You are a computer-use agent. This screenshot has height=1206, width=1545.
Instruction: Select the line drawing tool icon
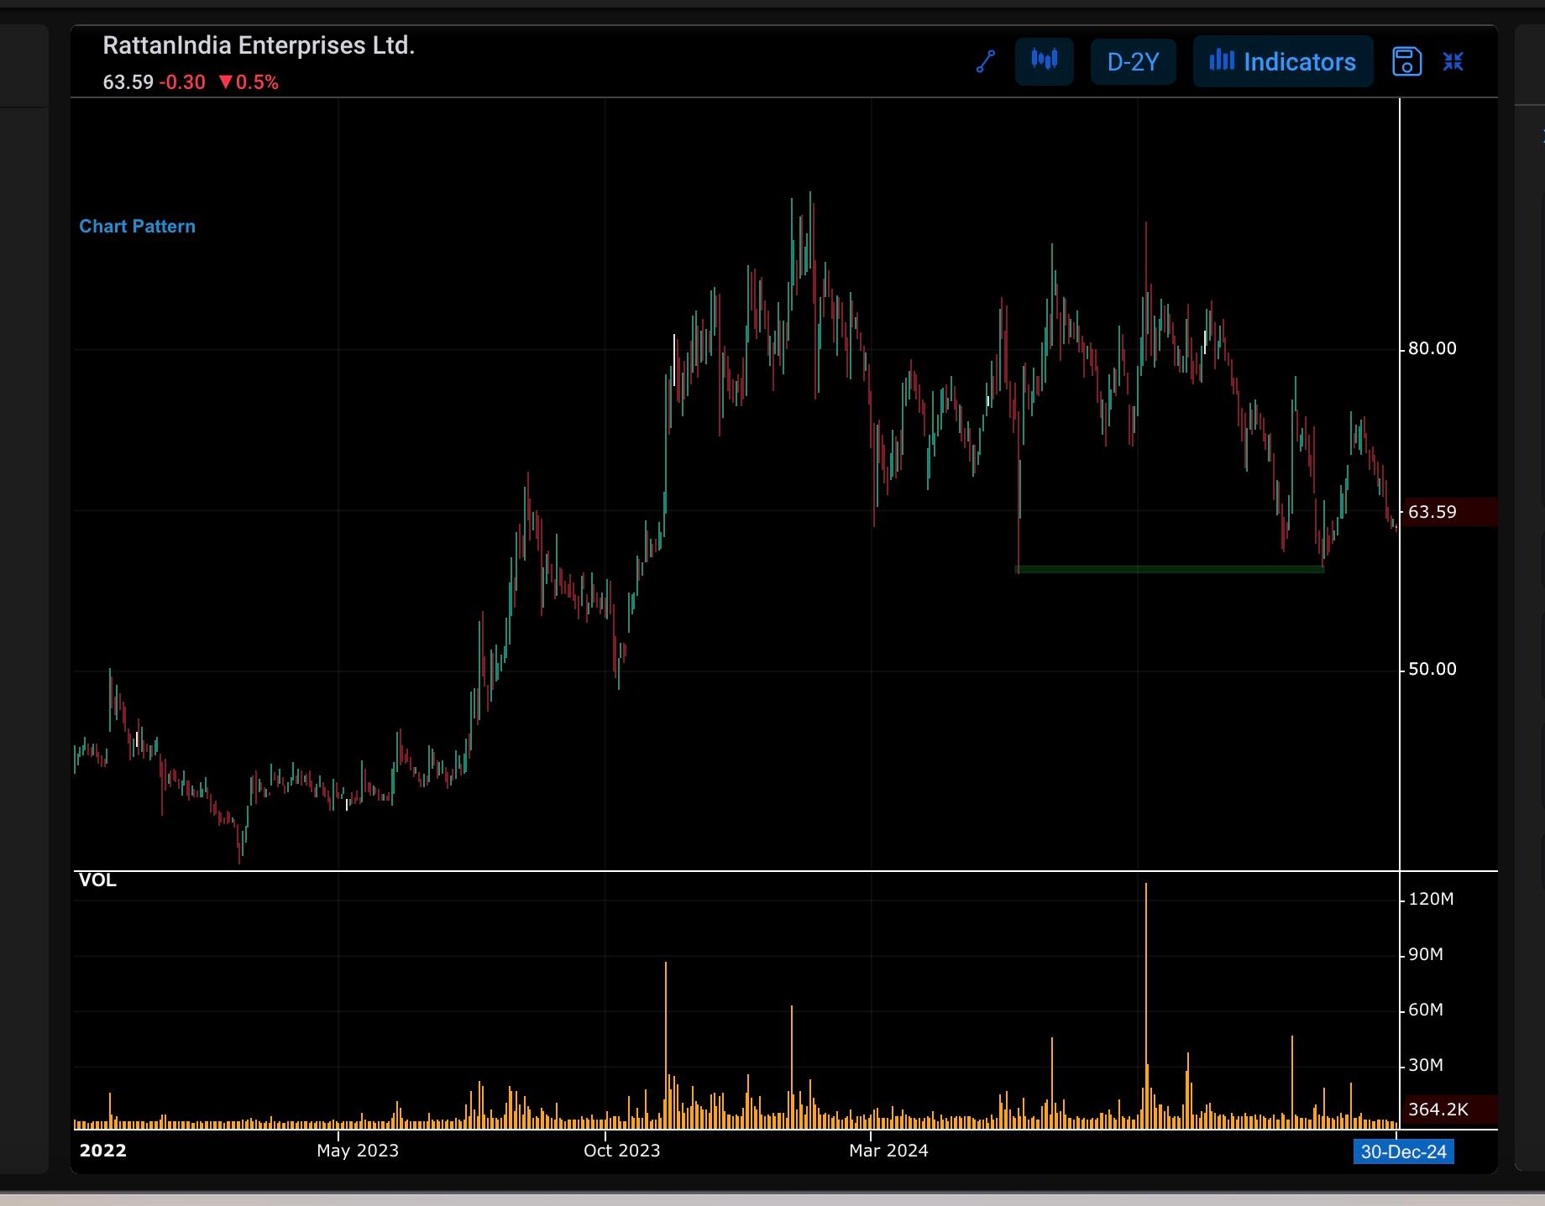(986, 61)
